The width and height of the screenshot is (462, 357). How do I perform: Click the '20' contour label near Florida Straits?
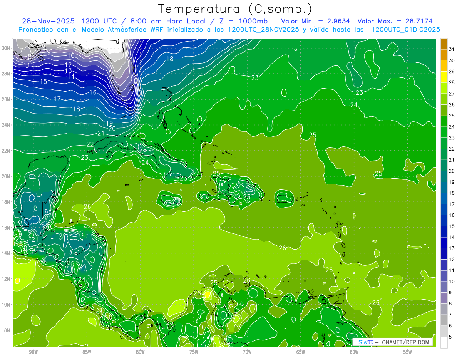[112, 129]
